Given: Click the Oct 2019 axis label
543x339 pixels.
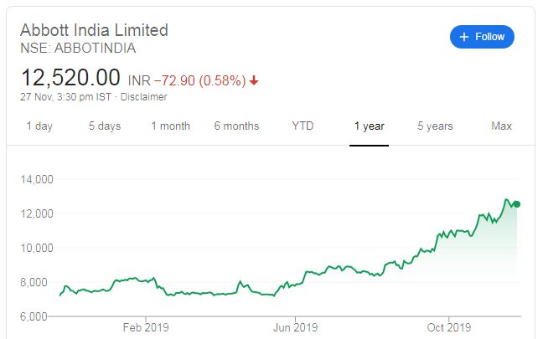Looking at the screenshot, I should pos(448,326).
